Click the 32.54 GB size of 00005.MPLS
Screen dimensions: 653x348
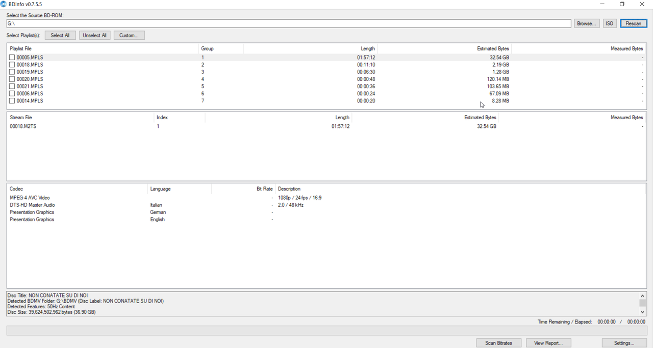coord(499,58)
